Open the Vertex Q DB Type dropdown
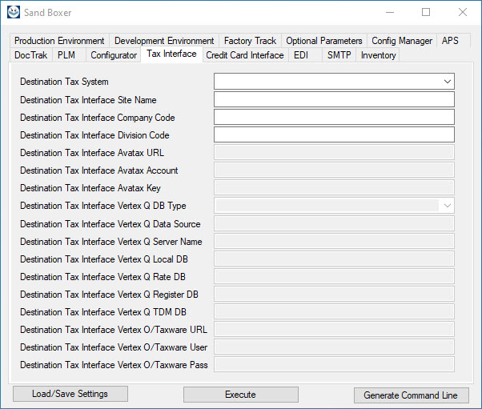482x409 pixels. pos(334,205)
